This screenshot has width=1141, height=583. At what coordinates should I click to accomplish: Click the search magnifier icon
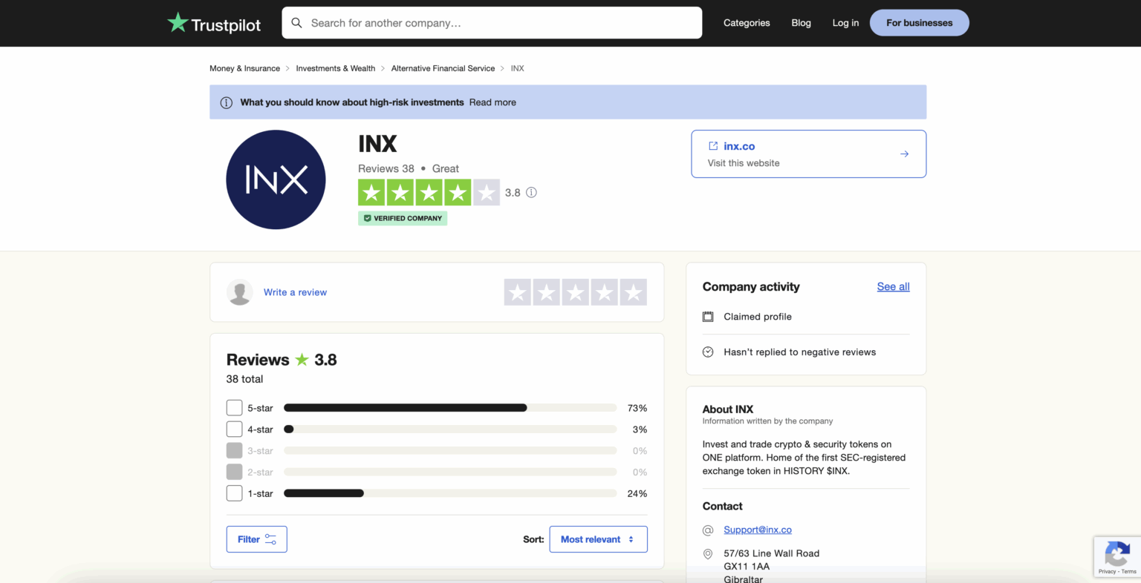296,22
